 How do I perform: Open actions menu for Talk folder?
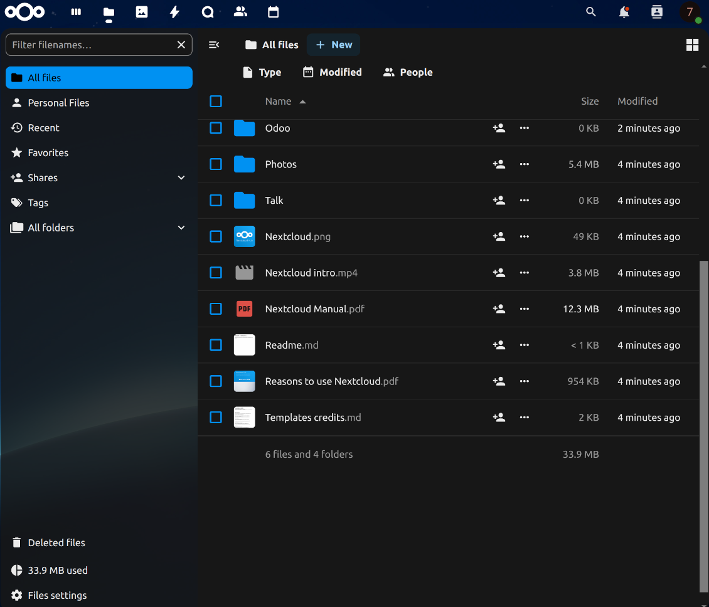tap(524, 200)
